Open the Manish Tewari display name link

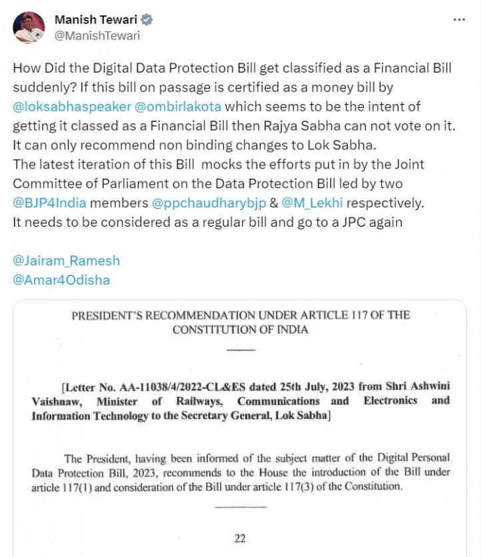click(96, 21)
